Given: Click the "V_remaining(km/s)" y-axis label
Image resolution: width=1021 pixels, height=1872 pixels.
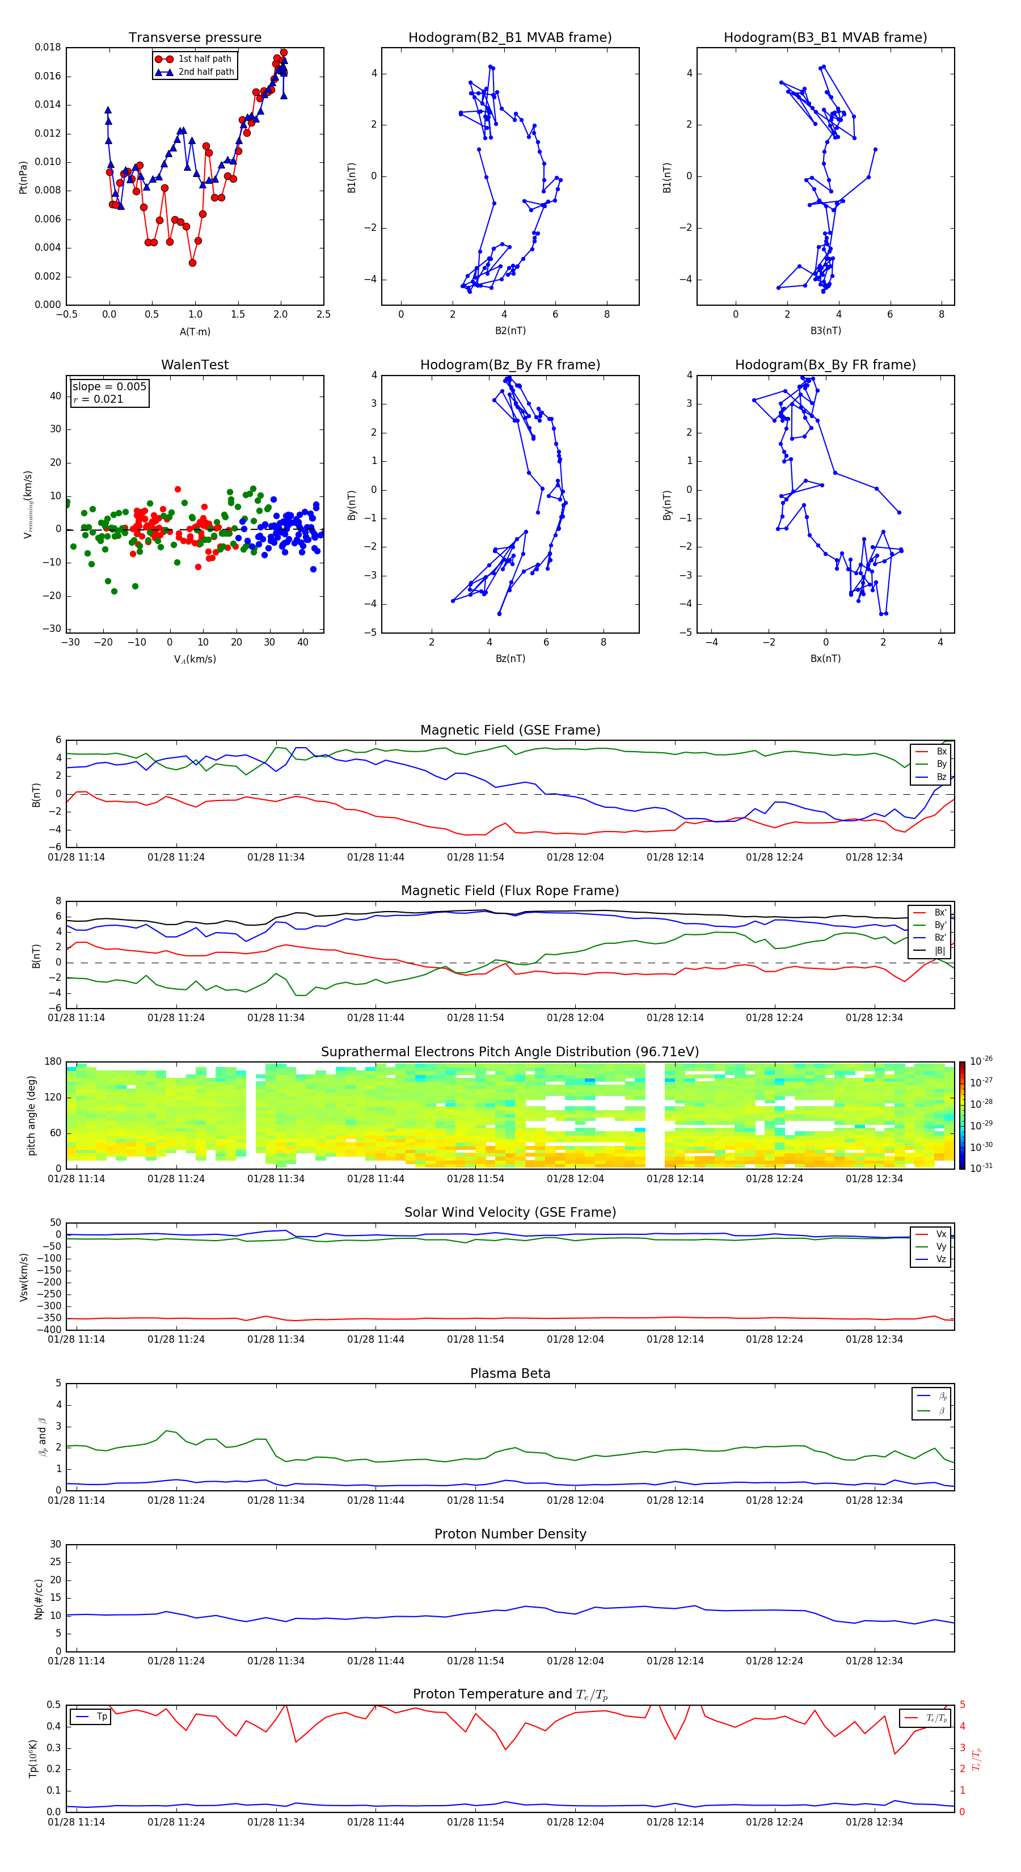Looking at the screenshot, I should tap(28, 504).
